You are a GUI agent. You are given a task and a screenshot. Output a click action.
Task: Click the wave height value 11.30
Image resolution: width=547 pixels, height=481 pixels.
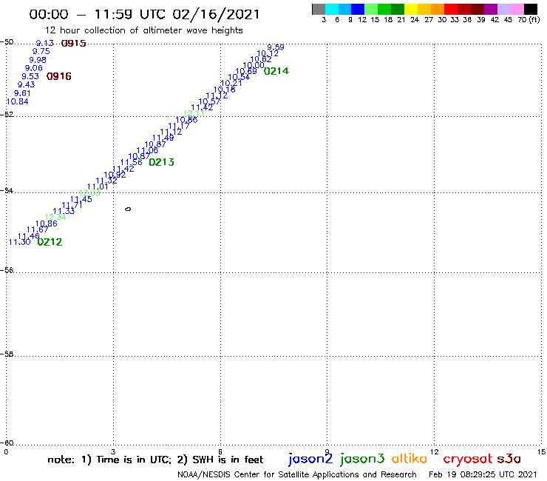tap(19, 242)
